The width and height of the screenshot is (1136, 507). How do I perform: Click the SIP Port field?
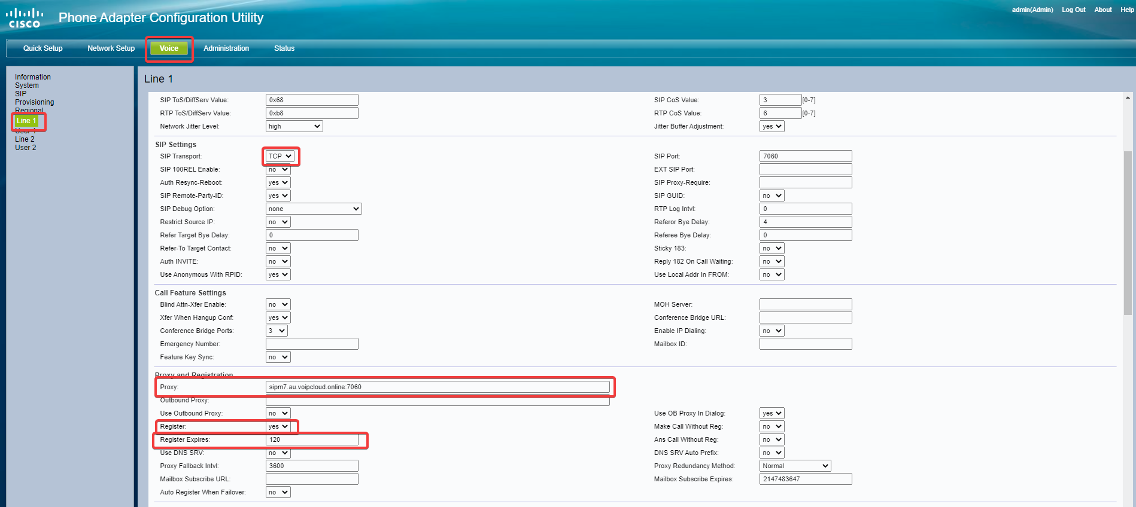pos(806,156)
